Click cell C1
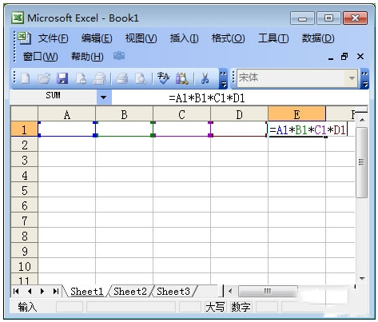378x322 pixels. (181, 129)
